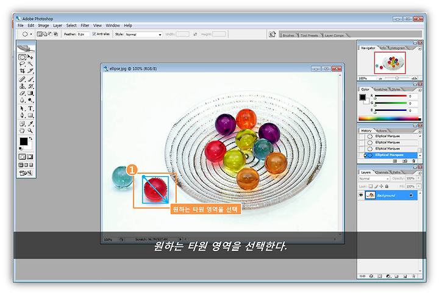Toggle the Anti-aliased checkbox
This screenshot has width=439, height=295.
(x=94, y=34)
